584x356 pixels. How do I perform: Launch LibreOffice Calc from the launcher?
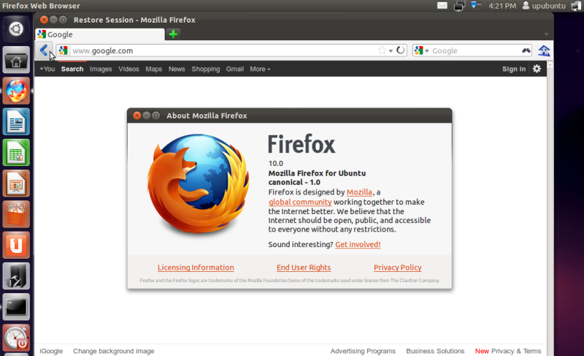(16, 153)
